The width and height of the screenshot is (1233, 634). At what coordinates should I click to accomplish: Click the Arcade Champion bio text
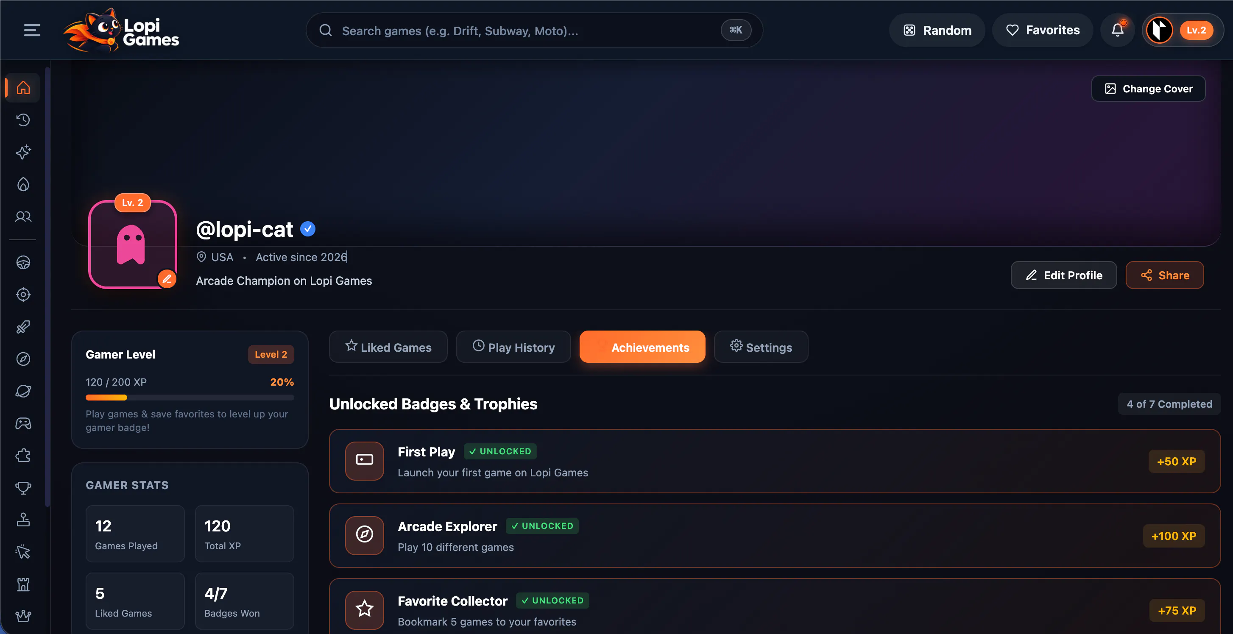click(x=284, y=281)
